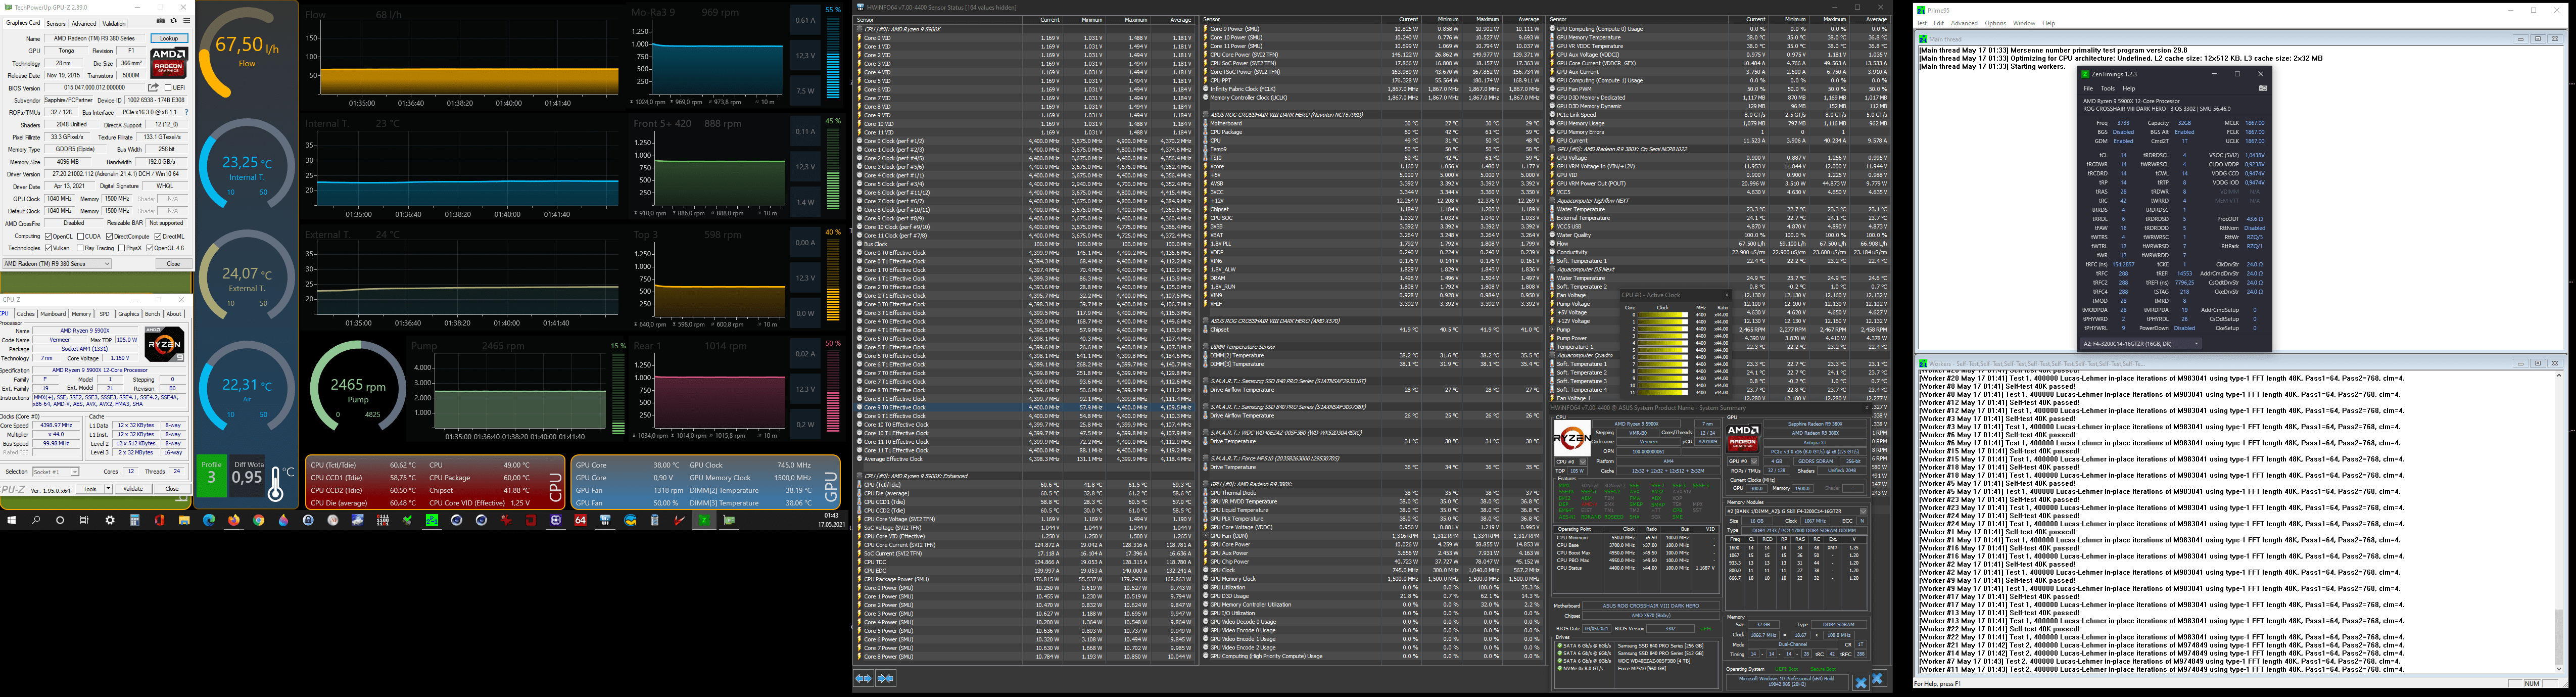Viewport: 2576px width, 697px height.
Task: Click the AMD Radeon logo in GPU-Z
Action: coord(169,63)
